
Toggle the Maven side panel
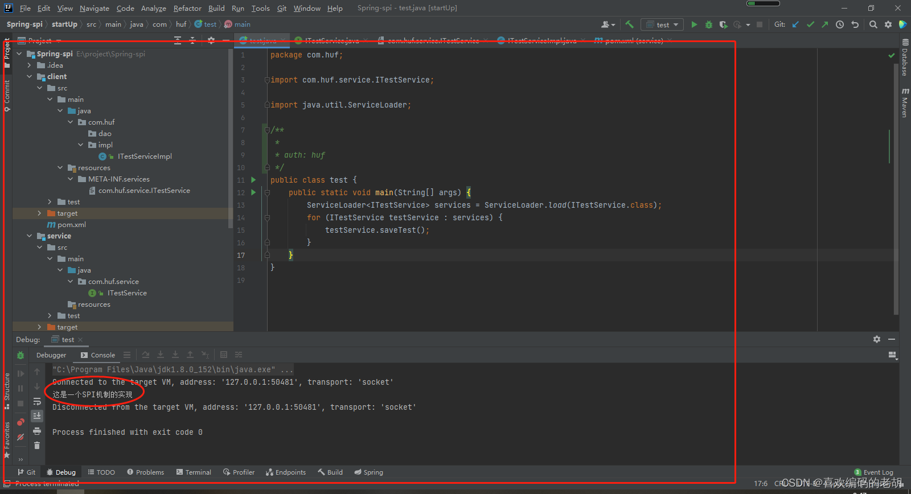[x=904, y=102]
